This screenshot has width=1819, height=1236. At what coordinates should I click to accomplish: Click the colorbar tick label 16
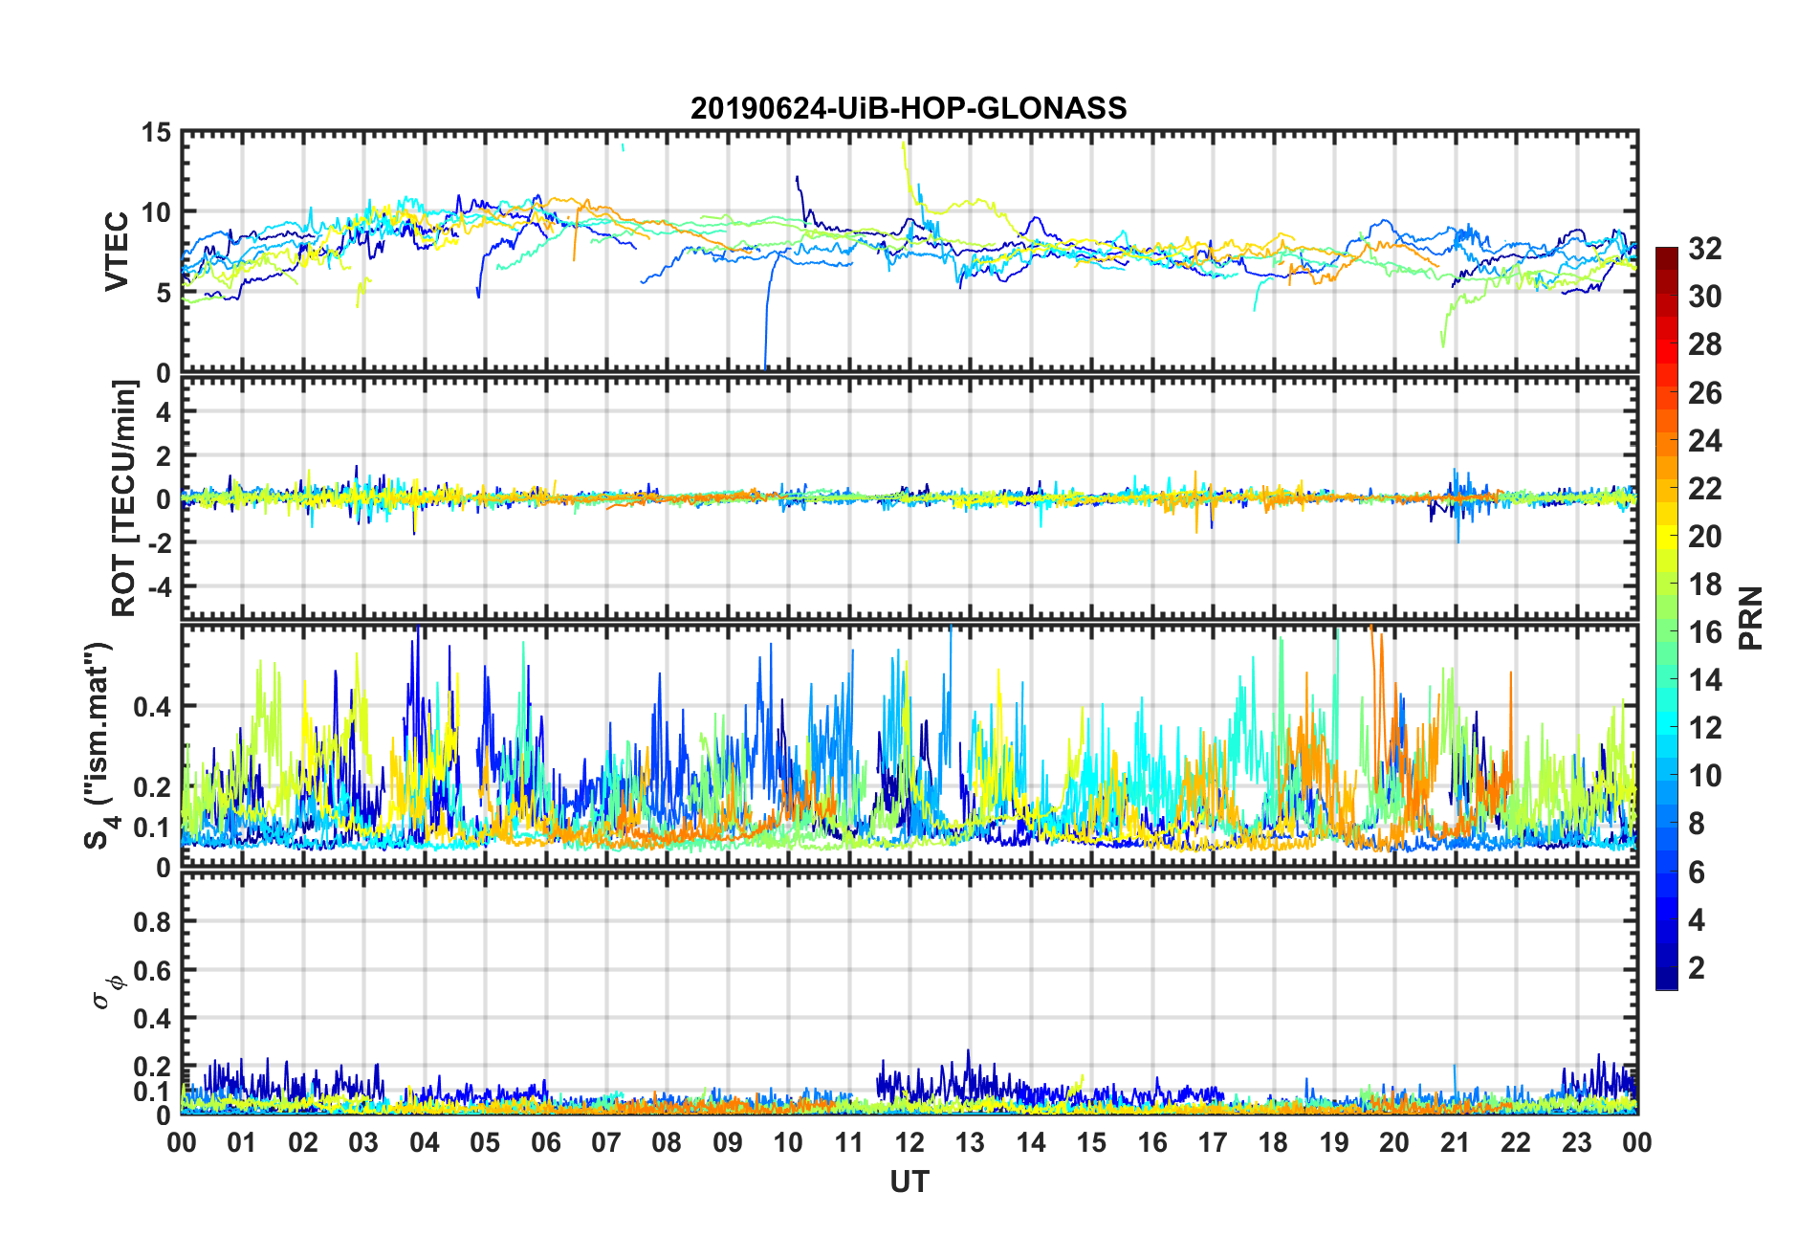click(1704, 632)
